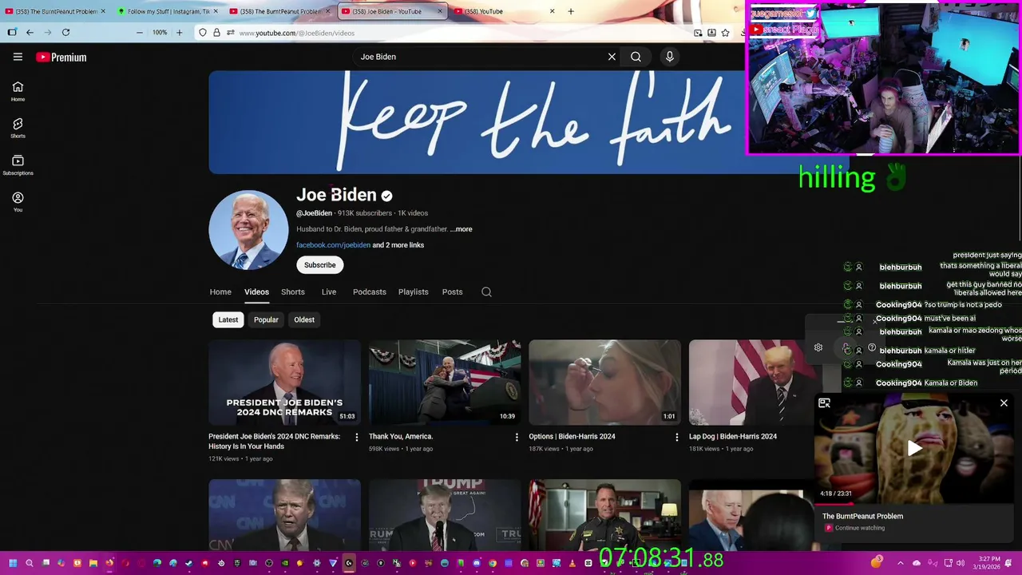Open the President Joe Biden's 2024 DNC Remarks thumbnail
The width and height of the screenshot is (1022, 575).
284,383
